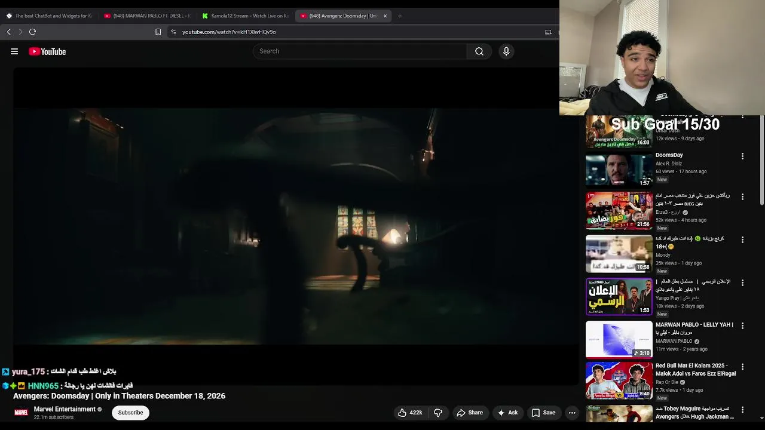Open a new browser tab
Screen dimensions: 765x430
click(400, 16)
